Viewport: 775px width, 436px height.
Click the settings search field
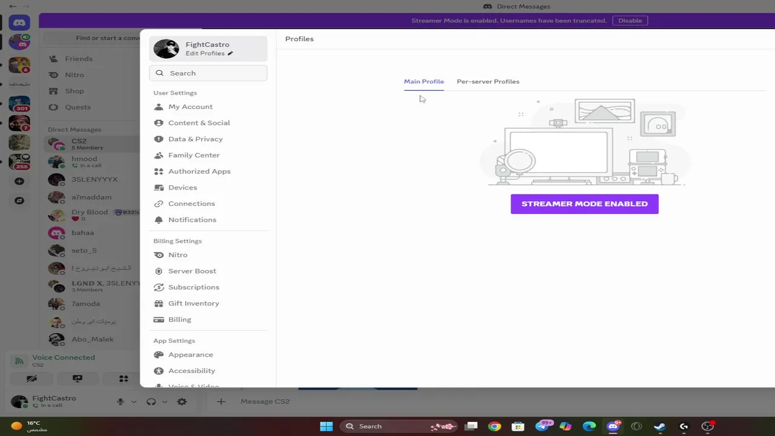click(x=208, y=73)
